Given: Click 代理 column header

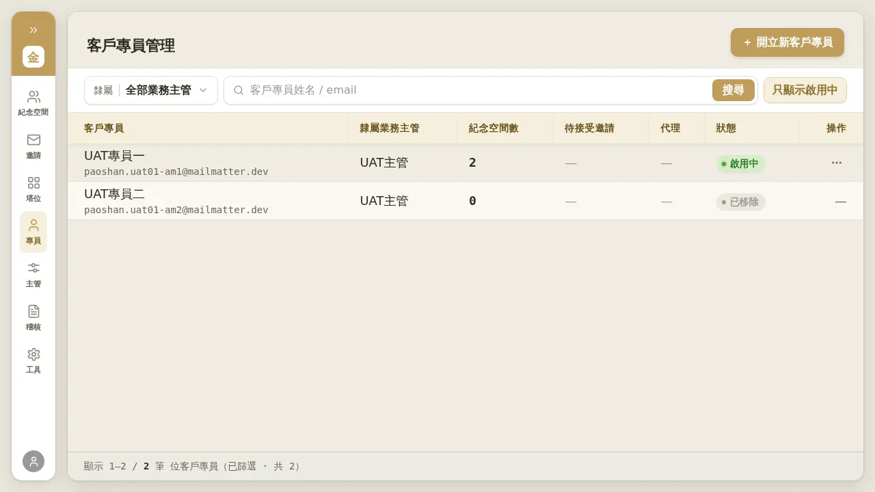Looking at the screenshot, I should pyautogui.click(x=670, y=128).
